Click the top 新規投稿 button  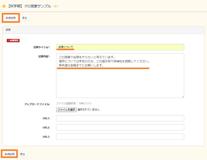tap(11, 18)
